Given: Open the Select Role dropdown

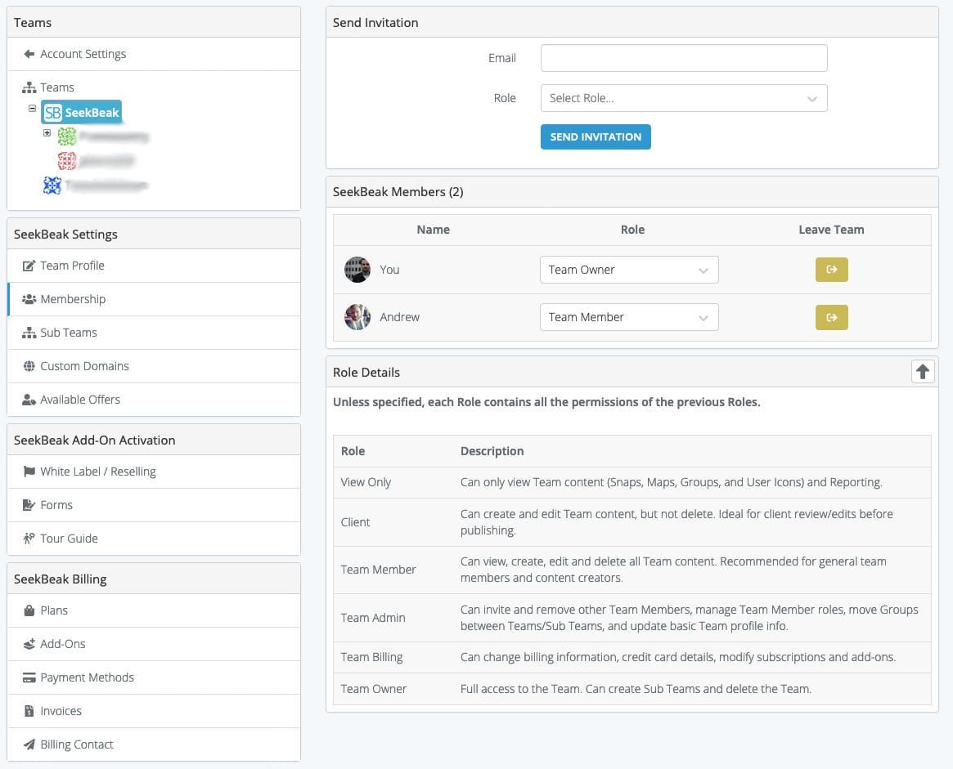Looking at the screenshot, I should coord(683,97).
